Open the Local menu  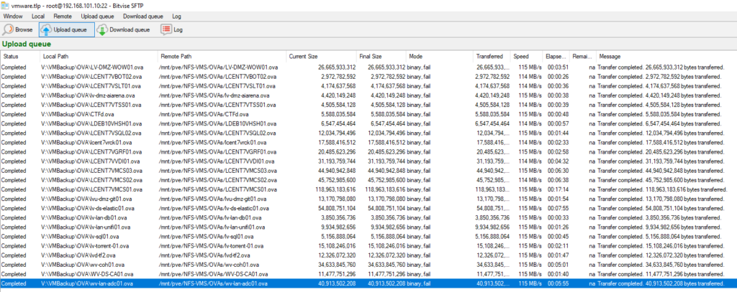coord(38,16)
